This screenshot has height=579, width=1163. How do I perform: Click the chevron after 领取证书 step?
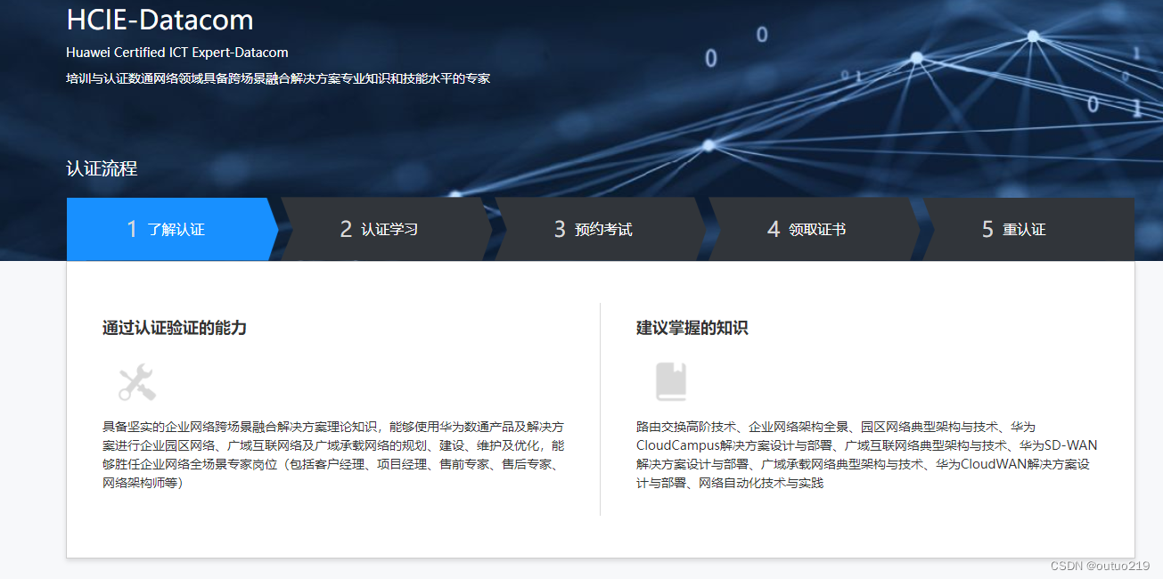click(924, 229)
